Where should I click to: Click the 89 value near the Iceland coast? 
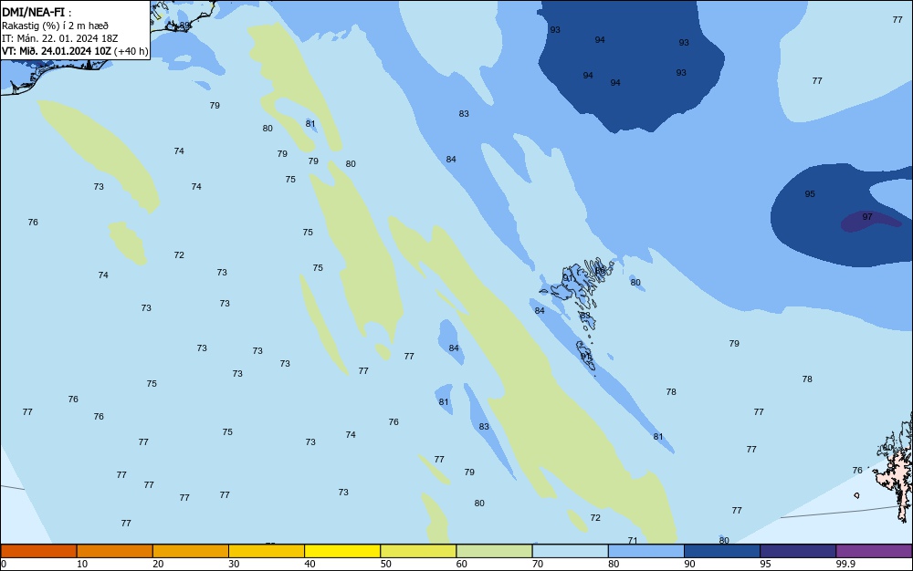pyautogui.click(x=184, y=25)
